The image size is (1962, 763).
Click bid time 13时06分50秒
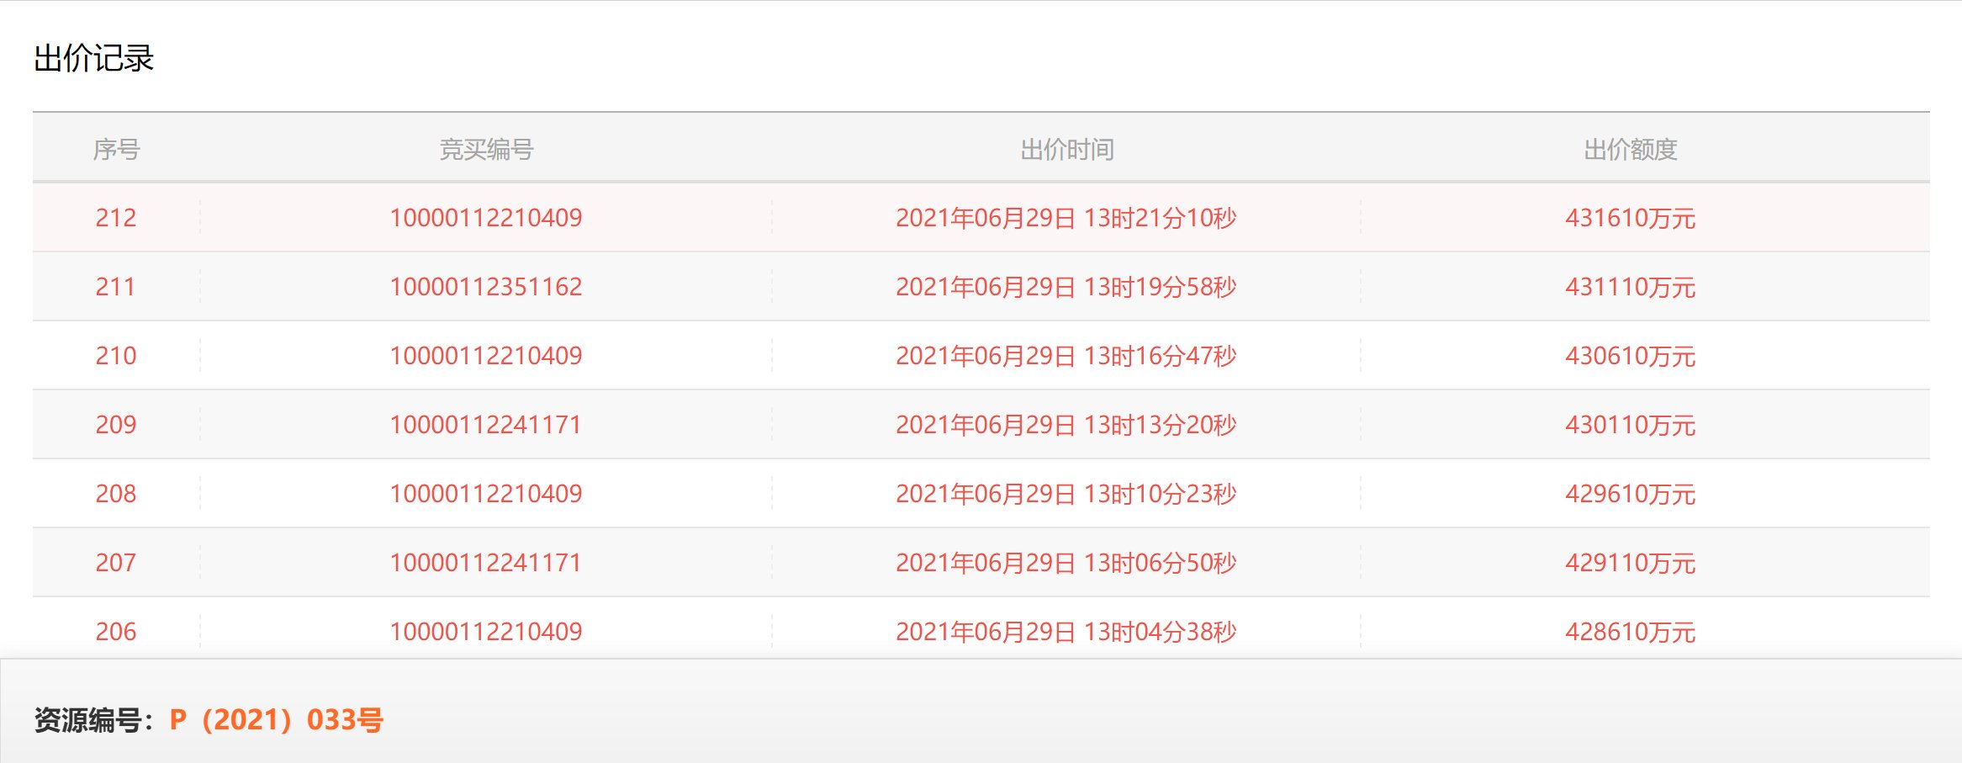[x=1066, y=563]
